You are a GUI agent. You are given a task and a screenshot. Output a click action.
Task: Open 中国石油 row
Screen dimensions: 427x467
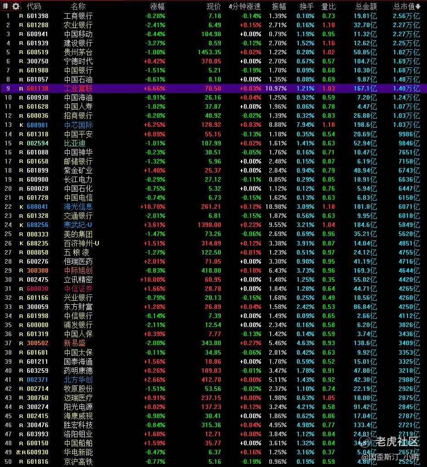(x=213, y=80)
